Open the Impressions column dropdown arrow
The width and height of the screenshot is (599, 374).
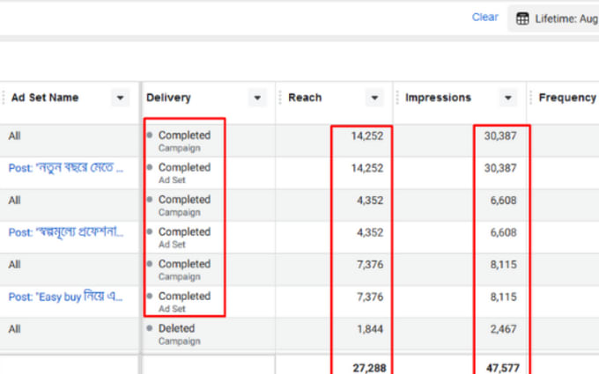[x=507, y=98]
